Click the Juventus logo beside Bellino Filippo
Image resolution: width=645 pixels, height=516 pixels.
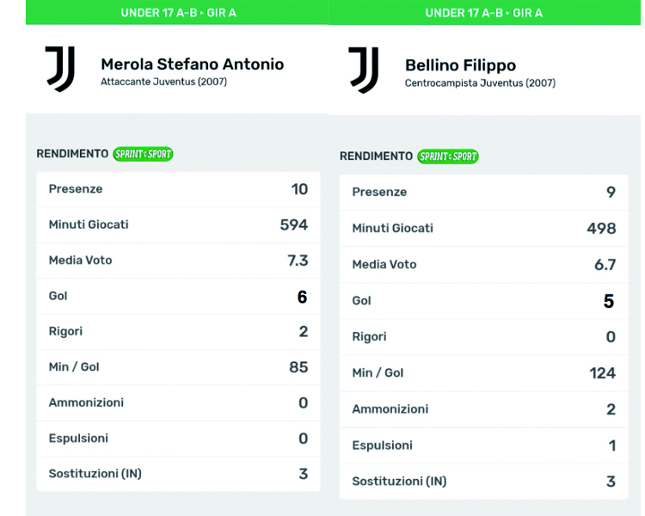point(364,71)
